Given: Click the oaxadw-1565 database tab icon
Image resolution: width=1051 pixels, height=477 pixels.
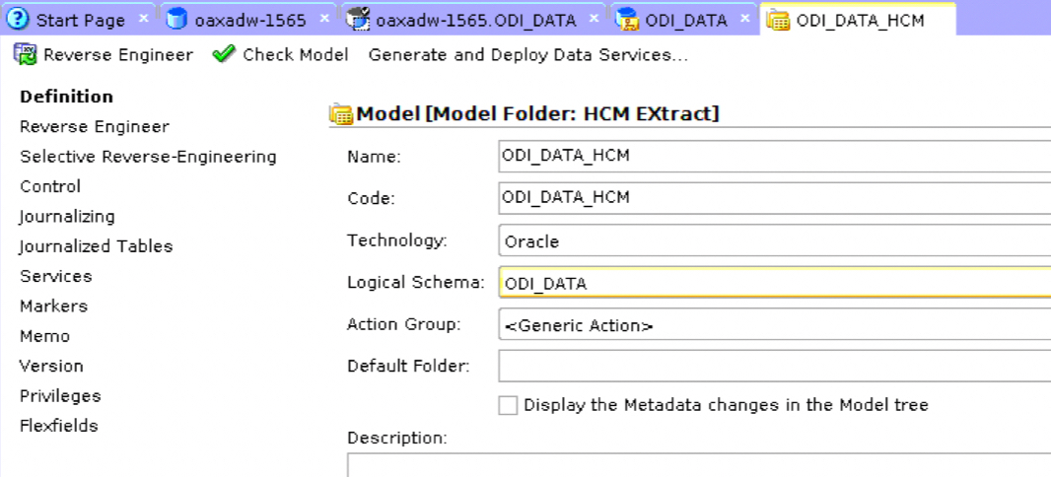Looking at the screenshot, I should point(177,20).
